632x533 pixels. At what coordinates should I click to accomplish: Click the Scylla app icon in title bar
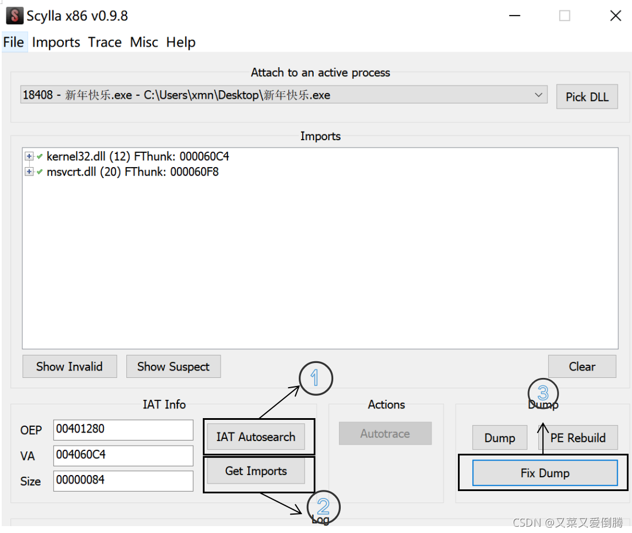14,16
